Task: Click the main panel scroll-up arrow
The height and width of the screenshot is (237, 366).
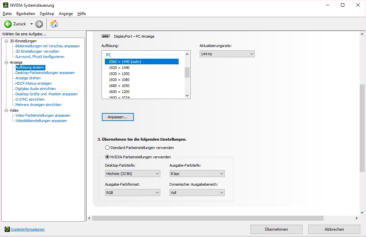Action: [x=362, y=34]
